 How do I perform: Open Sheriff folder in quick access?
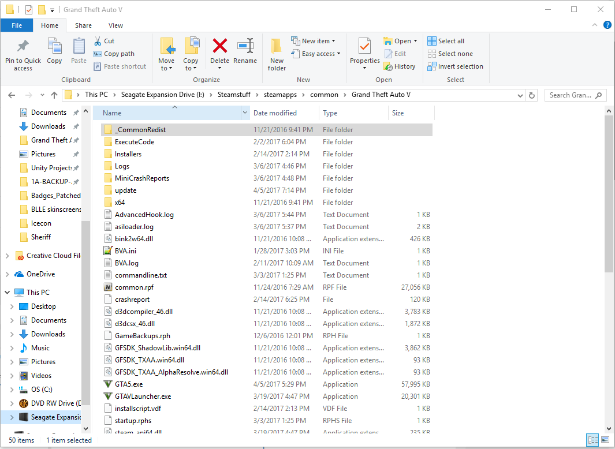[41, 237]
